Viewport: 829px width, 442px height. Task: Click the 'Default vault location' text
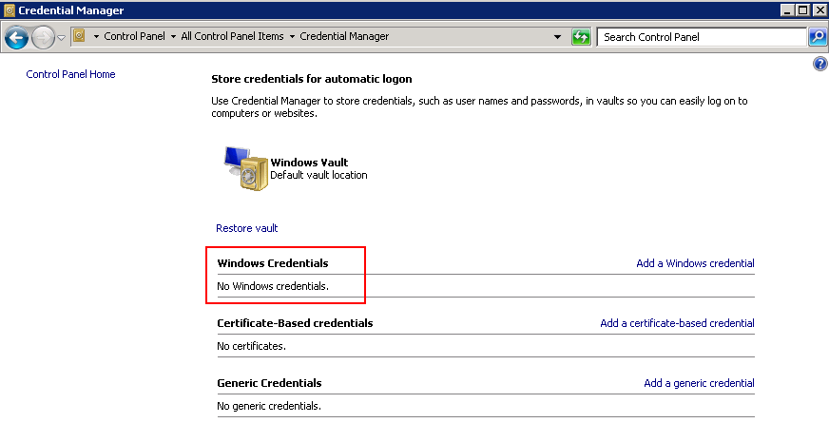[318, 175]
